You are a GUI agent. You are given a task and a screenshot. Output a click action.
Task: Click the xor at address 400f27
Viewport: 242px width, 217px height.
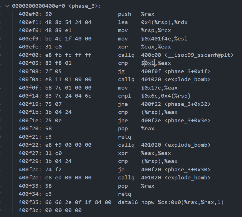pos(123,153)
